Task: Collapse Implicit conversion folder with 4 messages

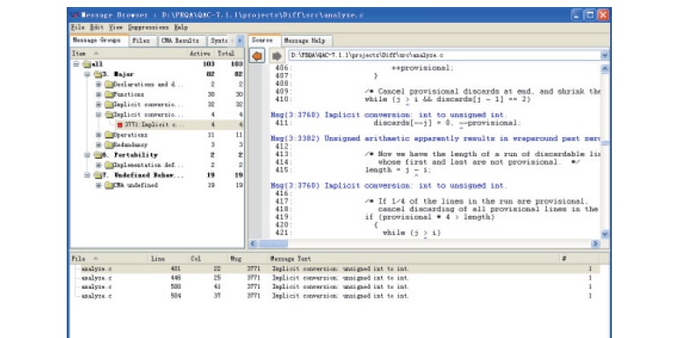Action: pos(98,115)
